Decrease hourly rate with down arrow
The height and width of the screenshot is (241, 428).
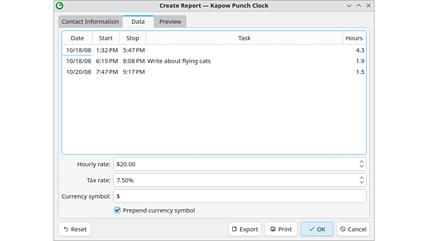click(361, 166)
